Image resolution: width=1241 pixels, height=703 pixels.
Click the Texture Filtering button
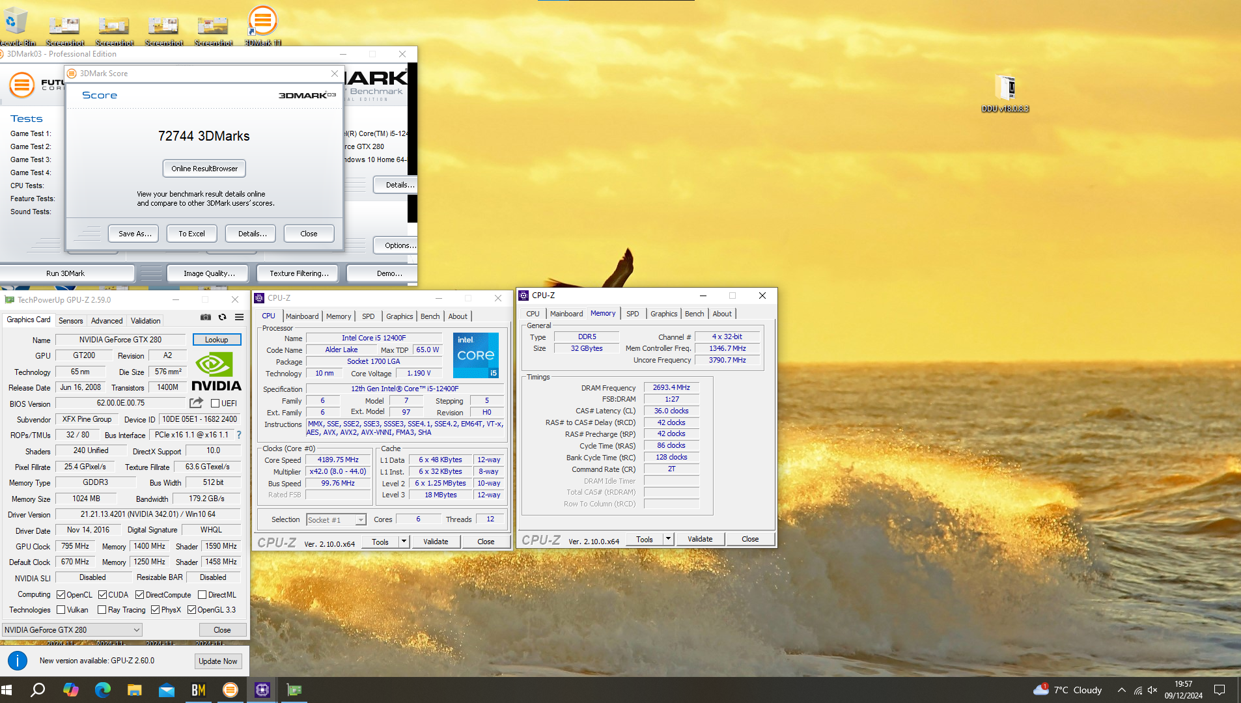(x=299, y=273)
